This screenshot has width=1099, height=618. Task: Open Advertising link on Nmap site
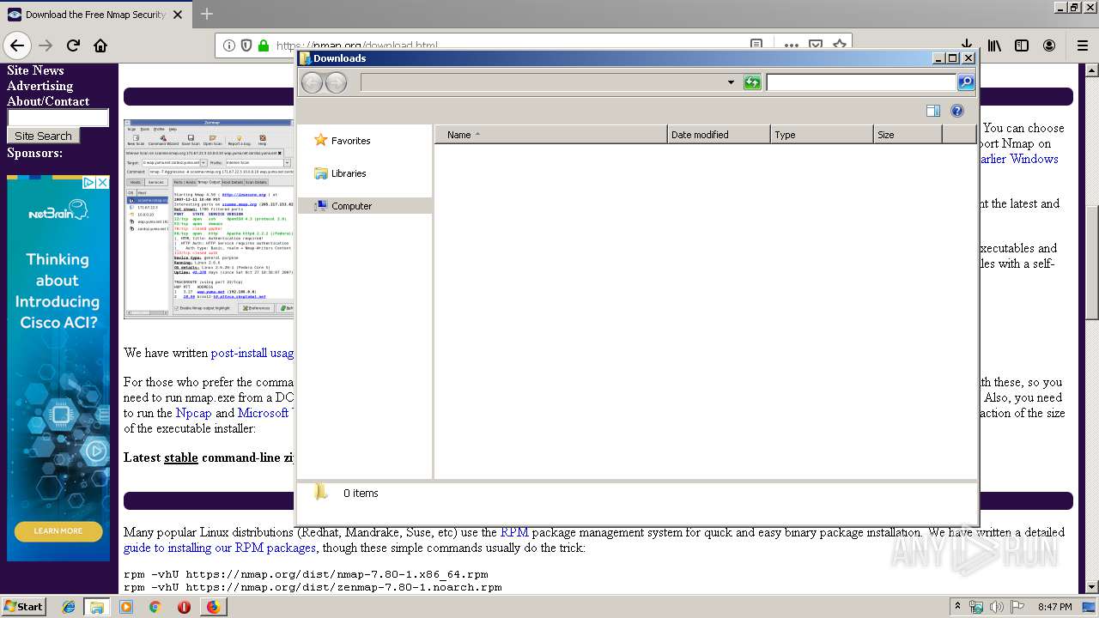tap(39, 86)
